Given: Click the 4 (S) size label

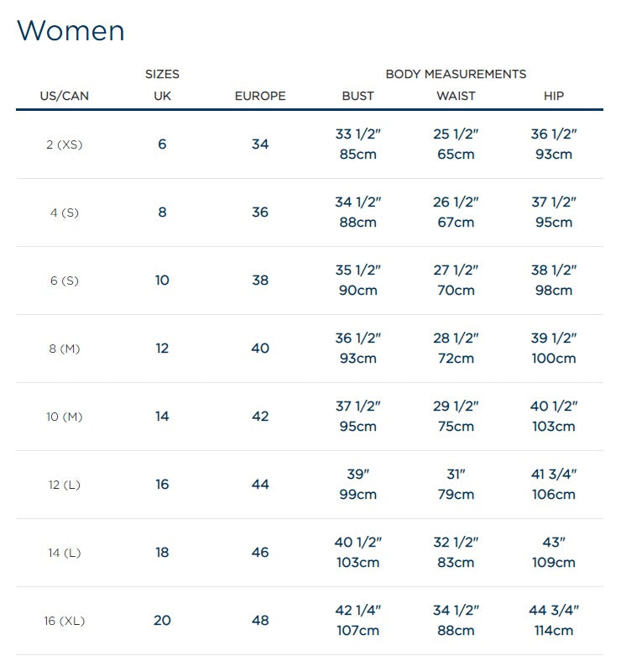Looking at the screenshot, I should click(x=65, y=213).
